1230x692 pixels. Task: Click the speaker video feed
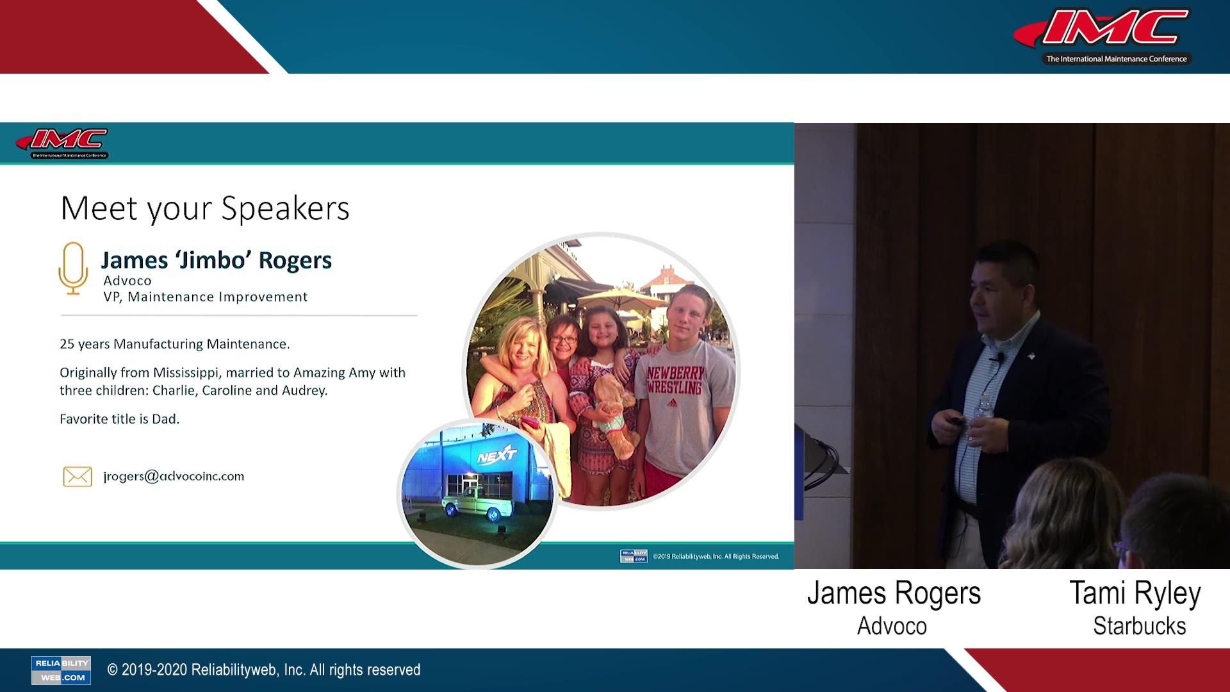click(x=1012, y=346)
